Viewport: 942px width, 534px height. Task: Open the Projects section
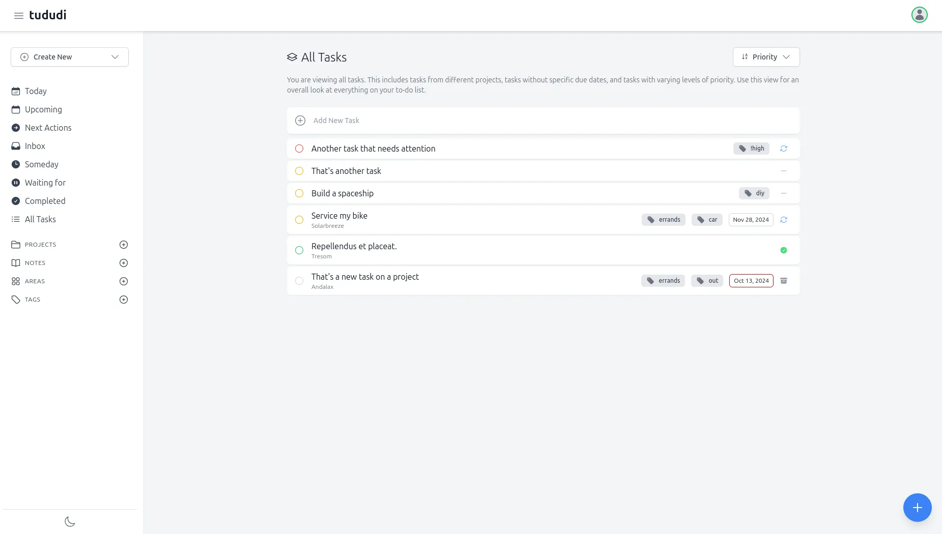(x=41, y=245)
